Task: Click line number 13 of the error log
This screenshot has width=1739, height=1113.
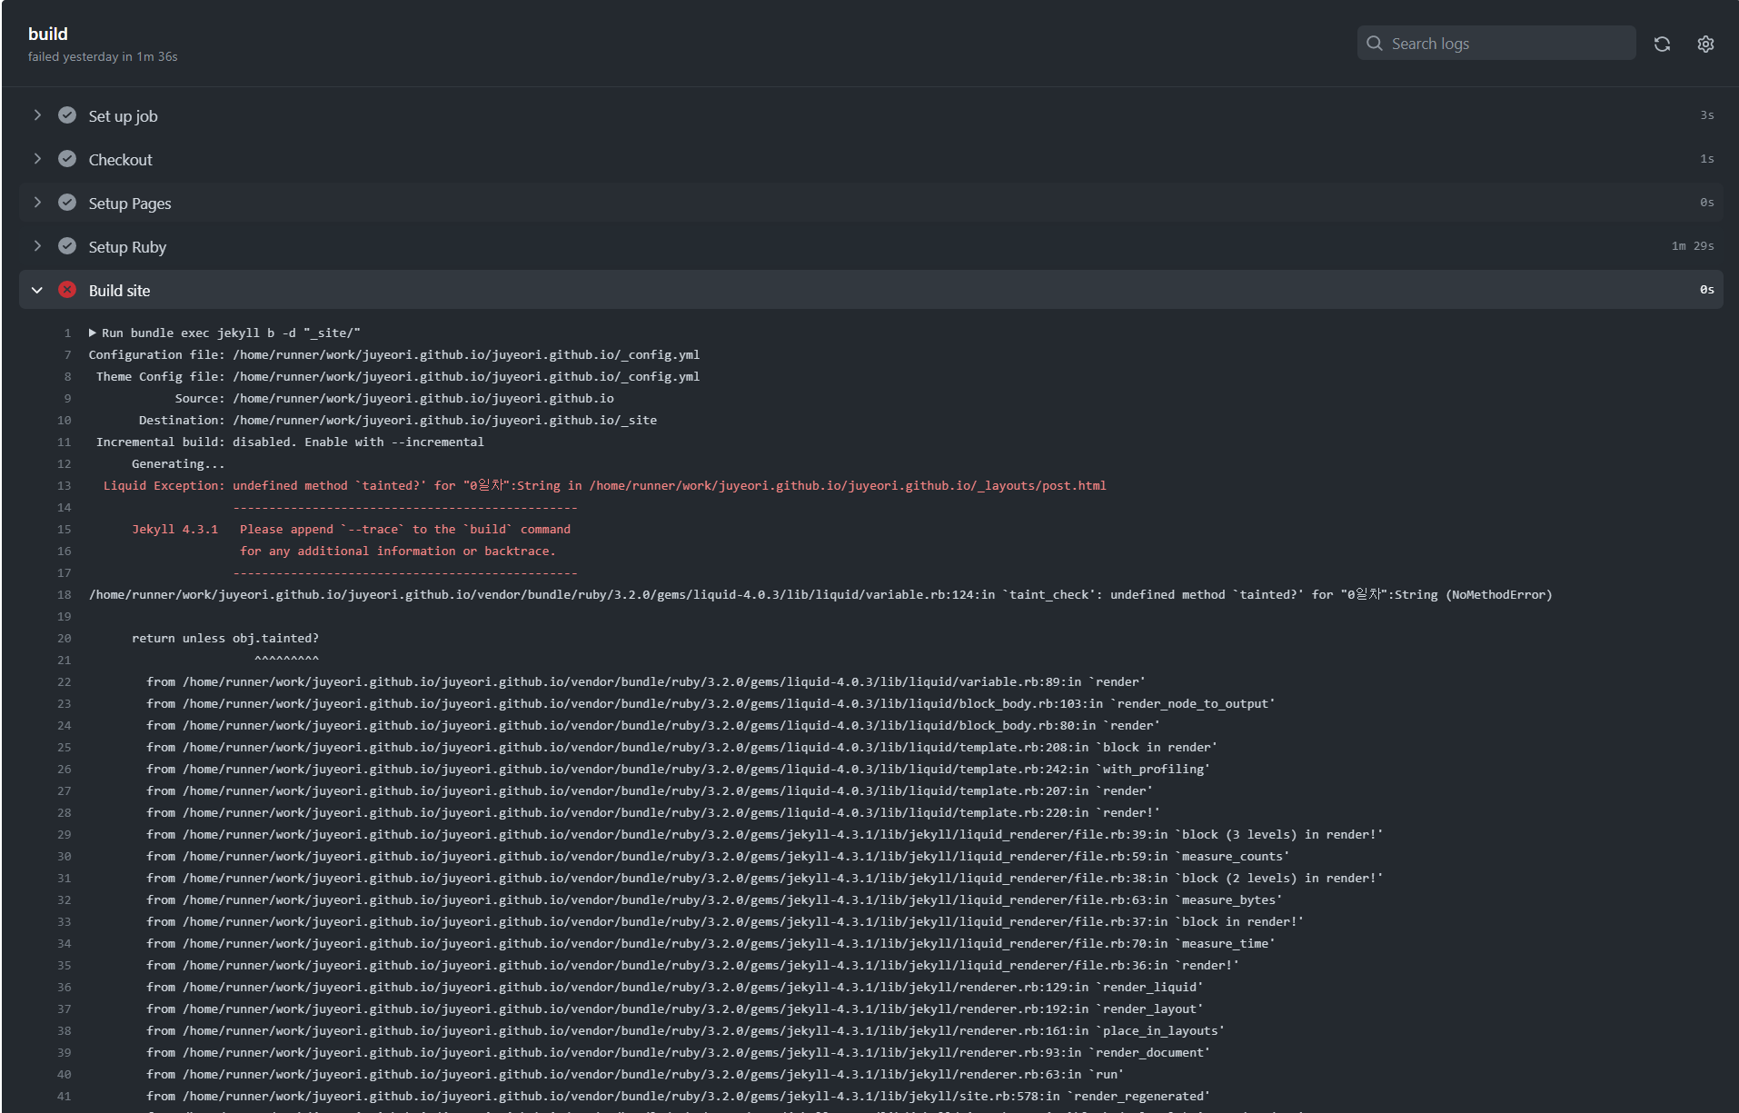Action: click(65, 485)
